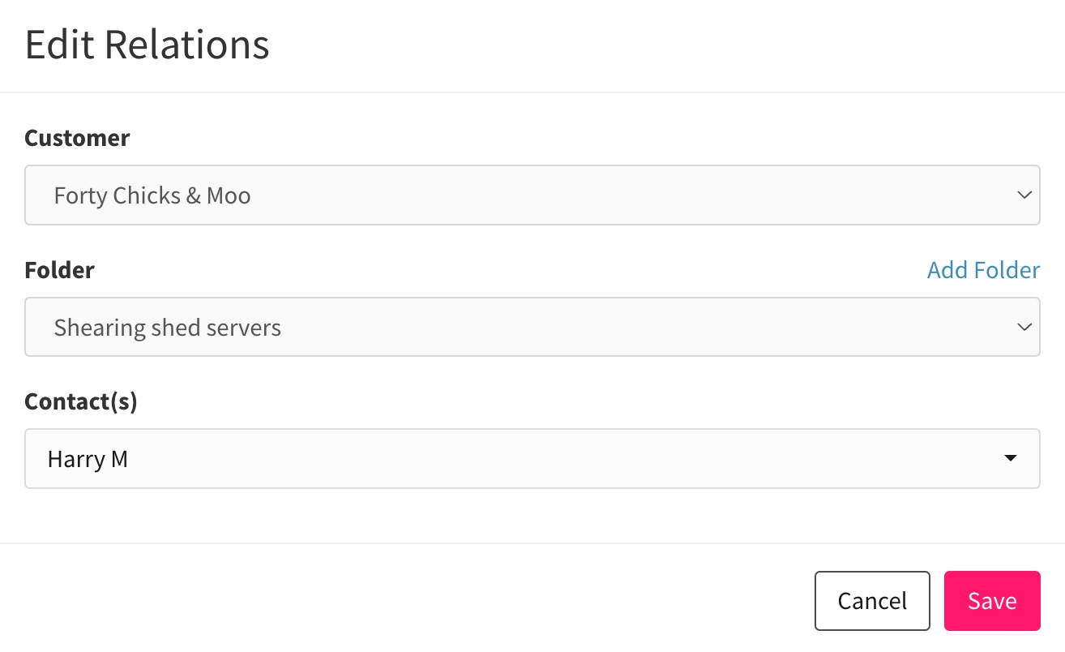Save the relation changes
This screenshot has height=652, width=1065.
click(x=992, y=601)
